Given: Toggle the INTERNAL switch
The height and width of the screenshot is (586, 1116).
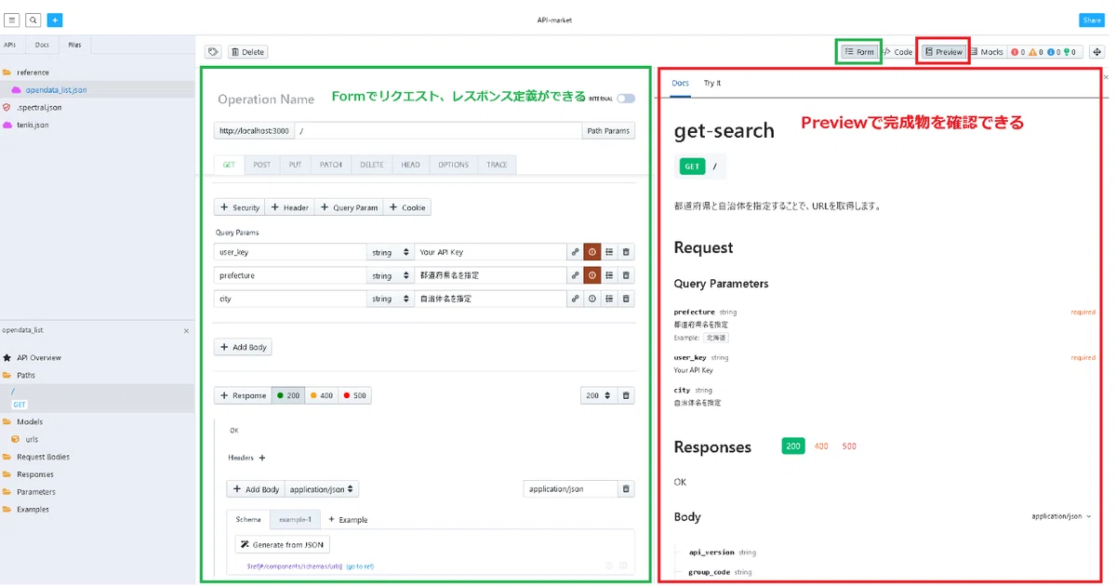Looking at the screenshot, I should [626, 99].
